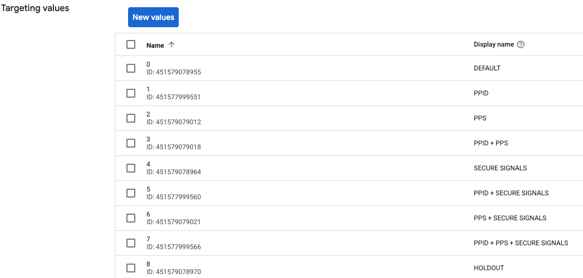Click the New values button
The height and width of the screenshot is (278, 583).
(153, 17)
